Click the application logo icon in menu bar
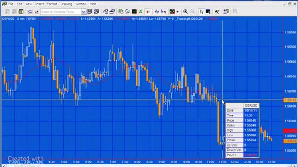Screen dimensions: 298x167 tap(4, 4)
